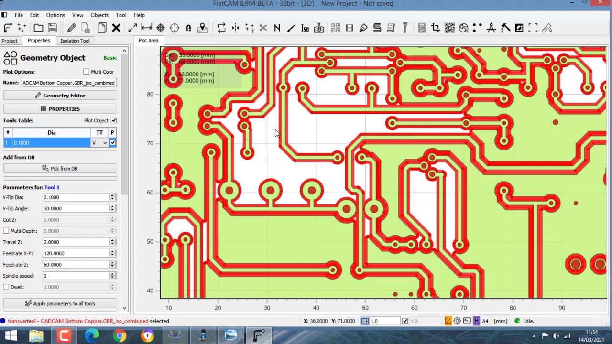Toggle the purple HUD 'H' icon
The height and width of the screenshot is (344, 612).
pos(476,321)
